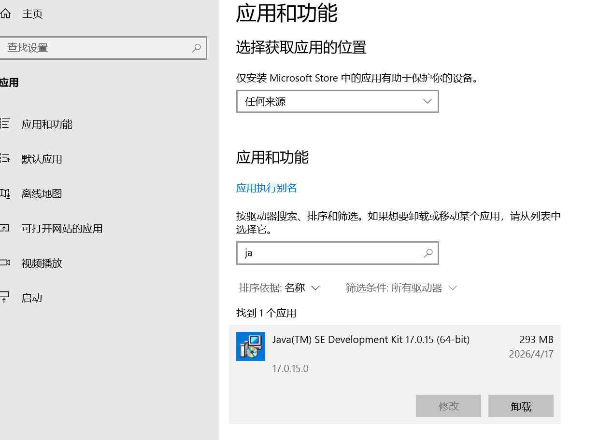Image resolution: width=613 pixels, height=440 pixels.
Task: Select Java(TM) SE Development Kit 17.0.15 entry
Action: tap(395, 374)
